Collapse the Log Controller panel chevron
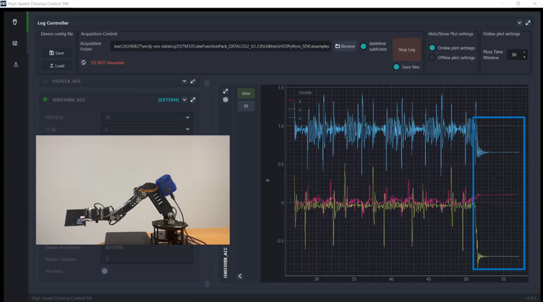Screen dimensions: 543x302 coord(519,23)
